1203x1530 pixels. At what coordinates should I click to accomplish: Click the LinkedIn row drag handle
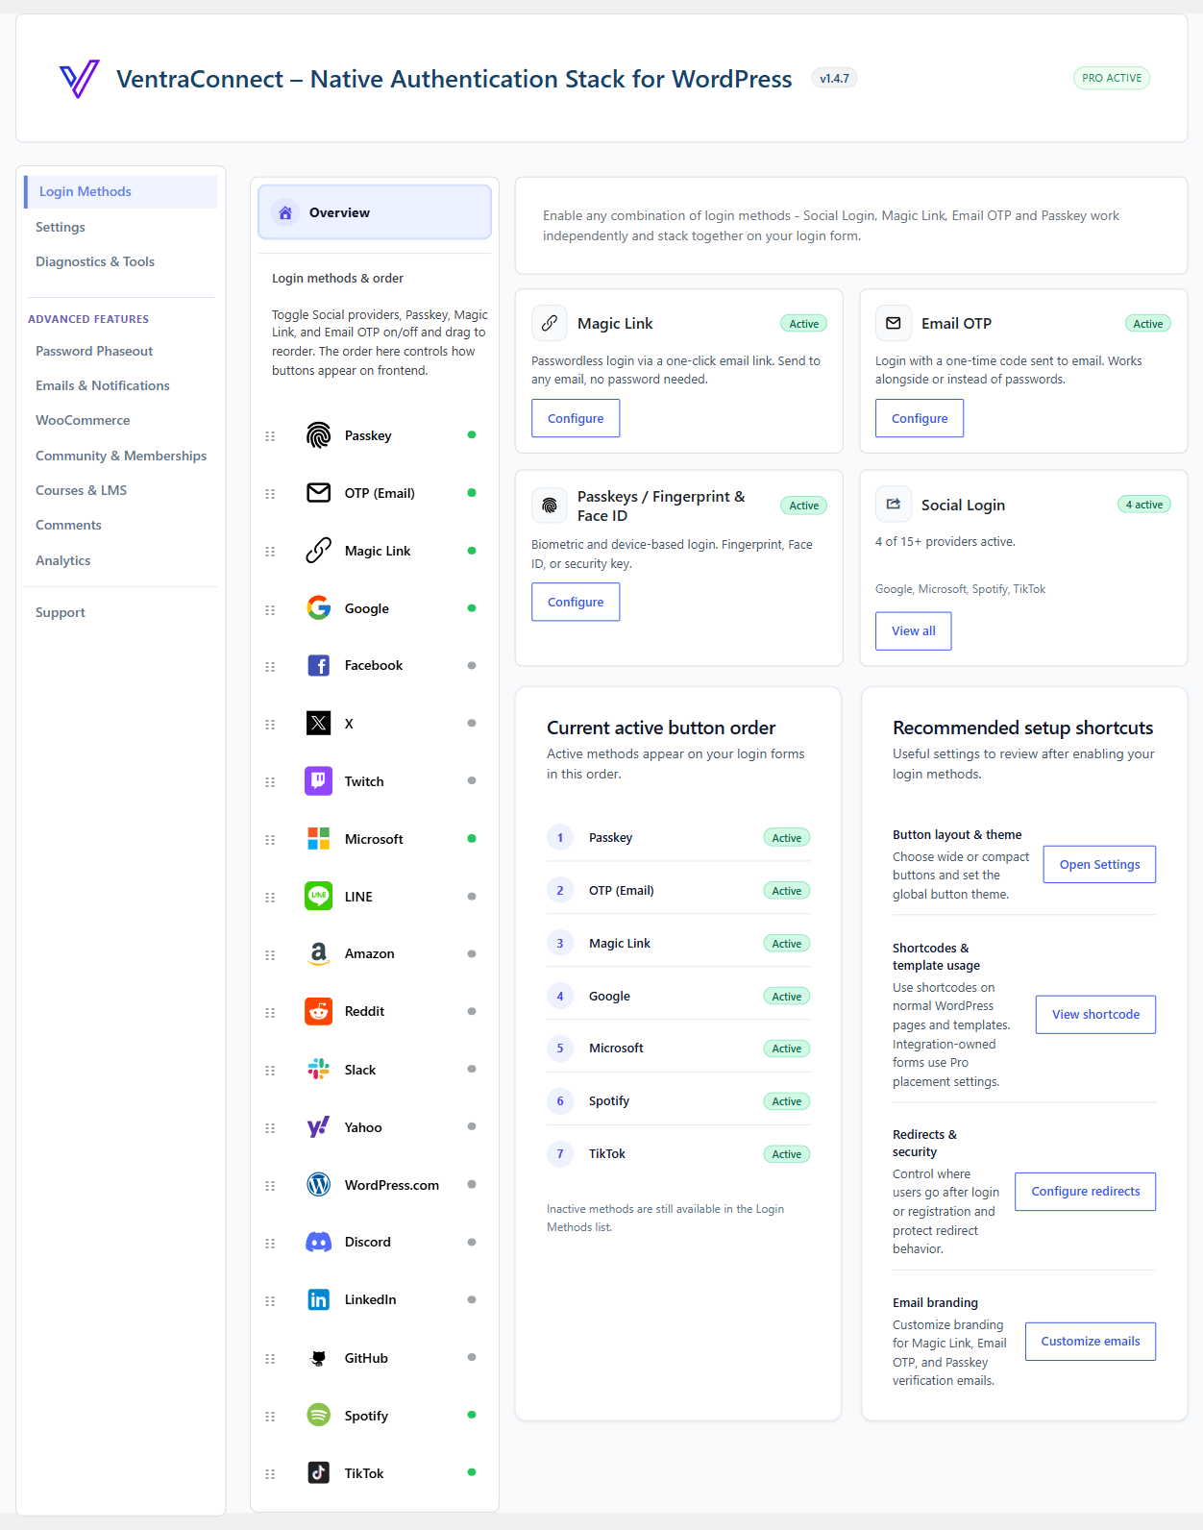pos(270,1301)
